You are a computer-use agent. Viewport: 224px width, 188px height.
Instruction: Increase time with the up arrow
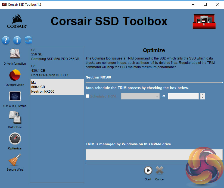point(202,95)
